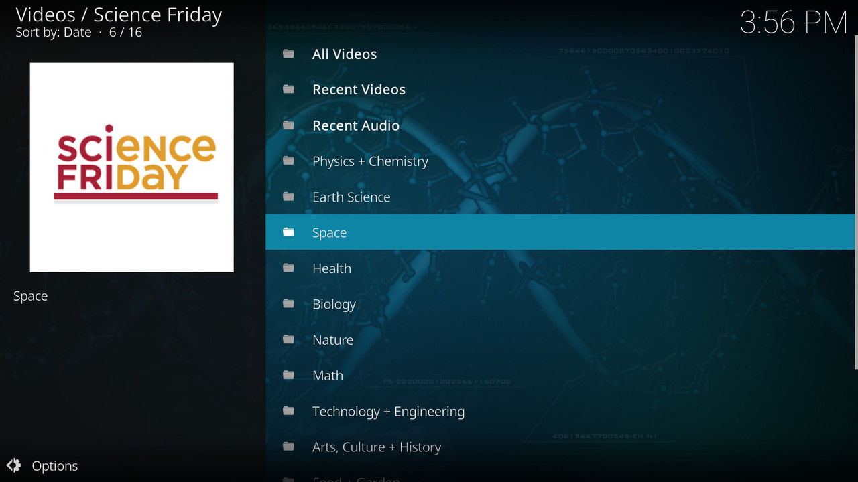This screenshot has height=482, width=858.
Task: Click the folder icon next to Recent Videos
Action: (x=289, y=89)
